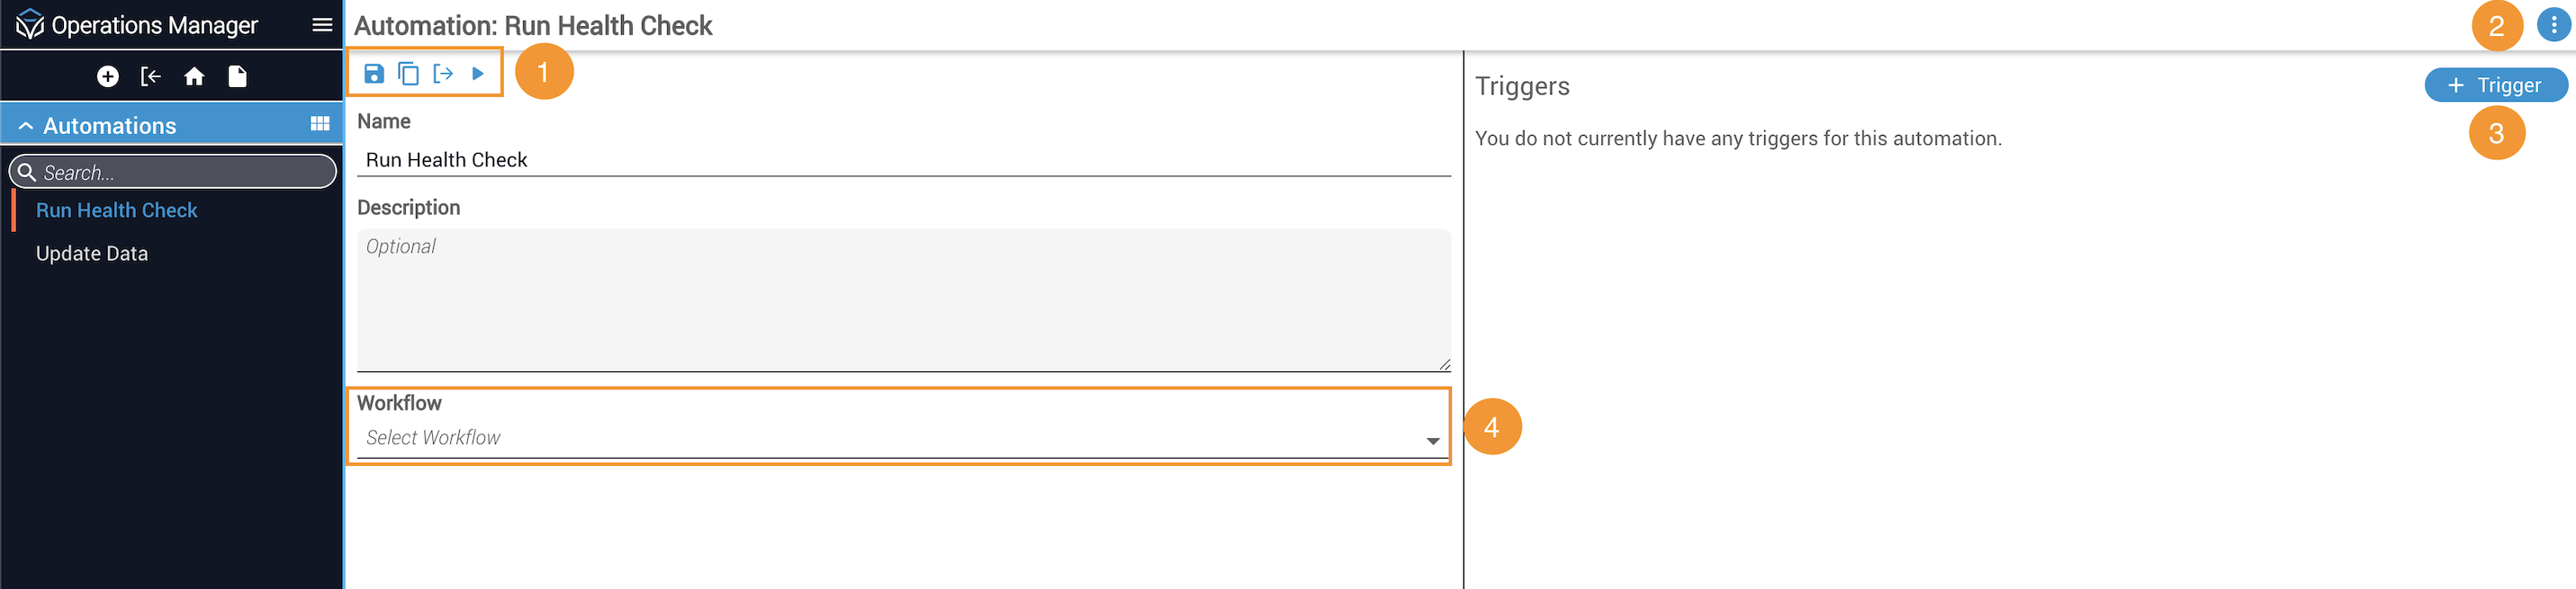Select Run Health Check in the sidebar list
The image size is (2576, 589).
point(117,210)
